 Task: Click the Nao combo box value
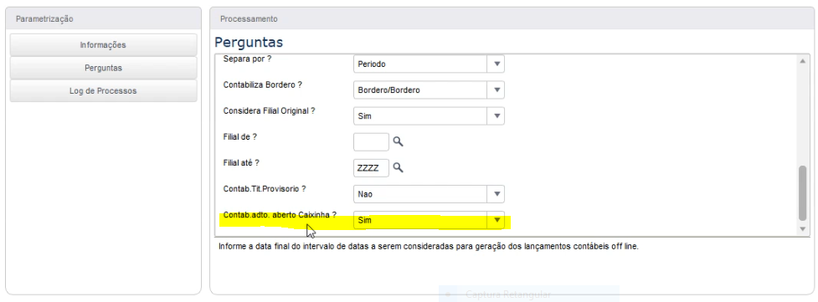pos(420,194)
